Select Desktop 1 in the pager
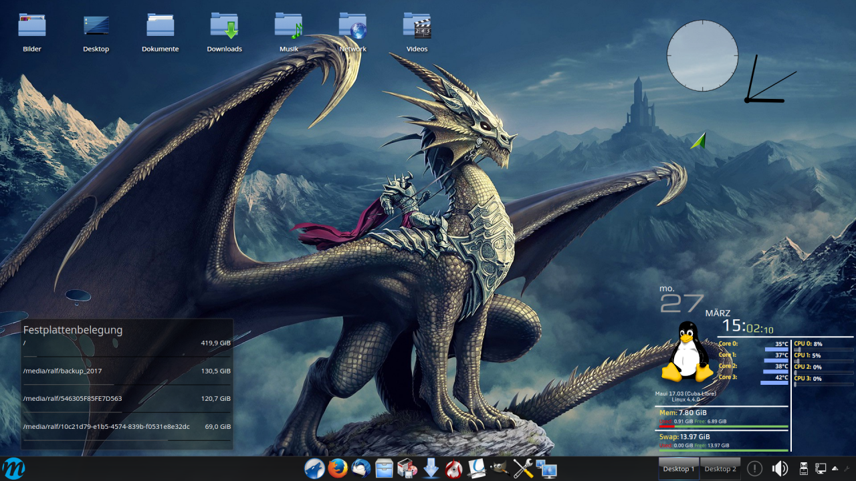The height and width of the screenshot is (481, 856). point(679,469)
